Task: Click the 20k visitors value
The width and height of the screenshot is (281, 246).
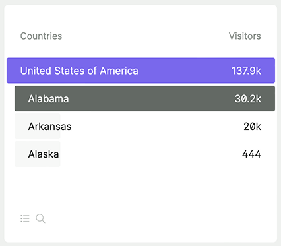Action: (x=252, y=127)
